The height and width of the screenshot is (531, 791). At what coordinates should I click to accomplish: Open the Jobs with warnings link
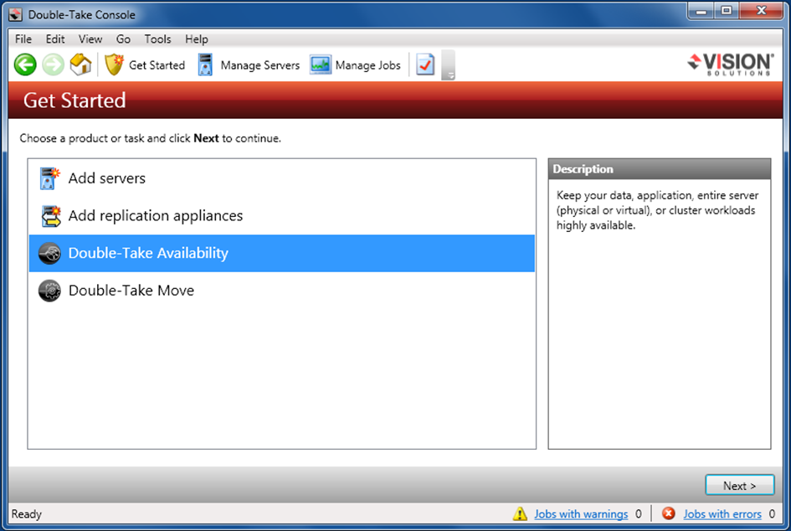pos(581,514)
